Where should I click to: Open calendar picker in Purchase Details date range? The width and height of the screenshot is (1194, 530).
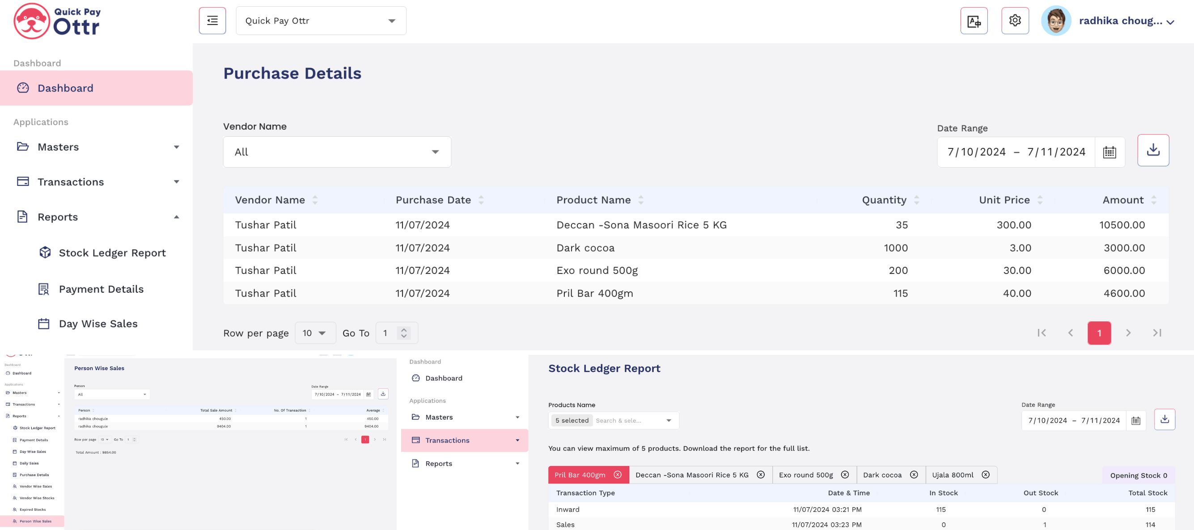[x=1109, y=152]
